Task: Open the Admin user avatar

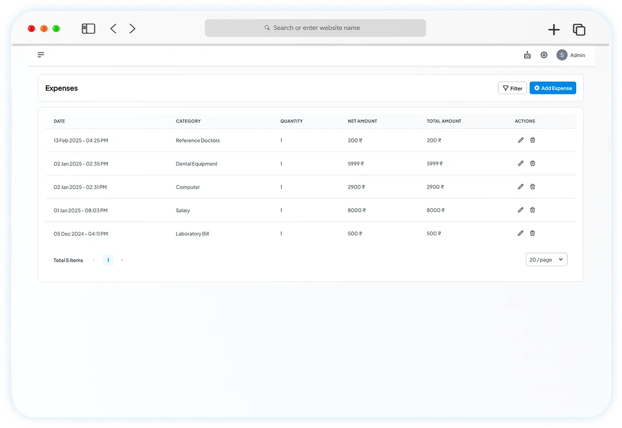Action: [562, 55]
